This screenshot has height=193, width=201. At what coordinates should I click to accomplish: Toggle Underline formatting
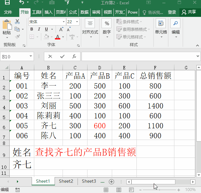[46, 29]
